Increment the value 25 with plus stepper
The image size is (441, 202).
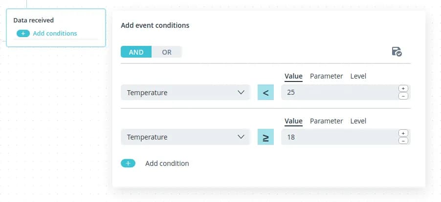point(403,88)
